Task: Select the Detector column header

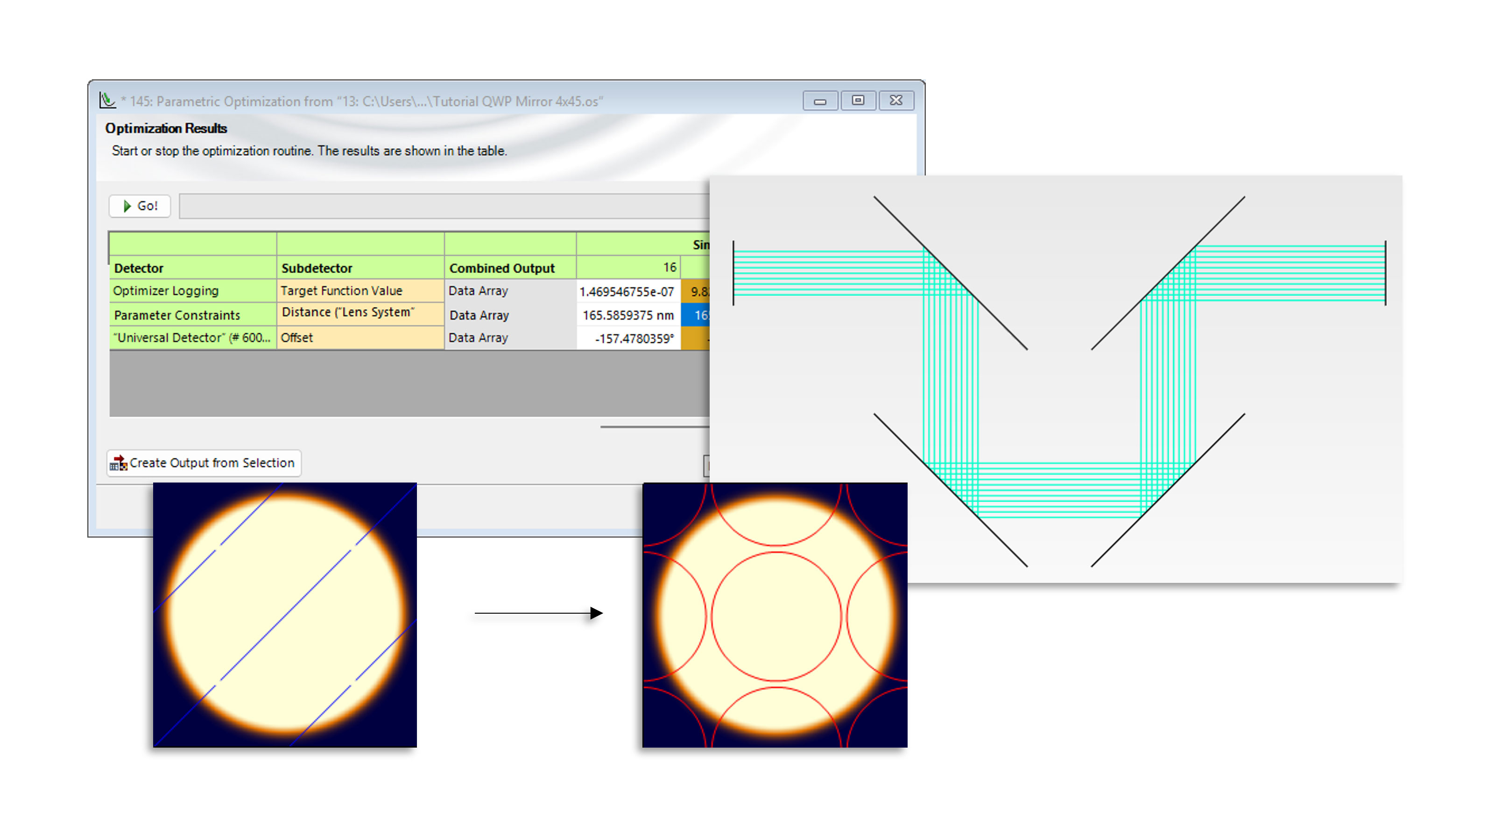Action: pos(192,268)
